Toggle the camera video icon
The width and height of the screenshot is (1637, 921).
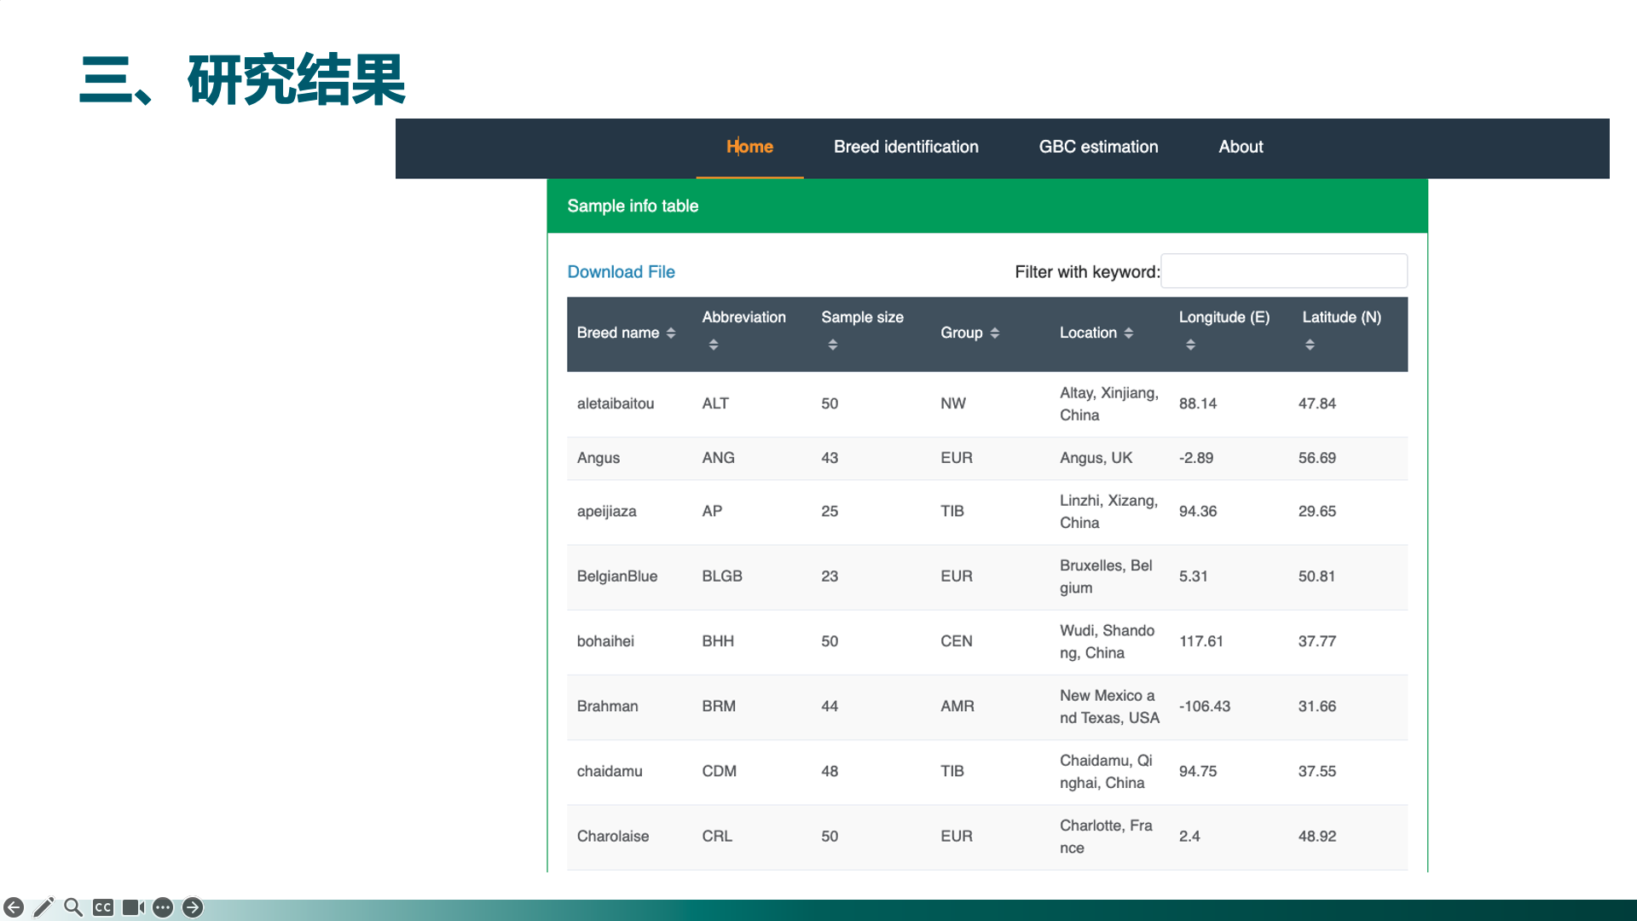tap(133, 907)
